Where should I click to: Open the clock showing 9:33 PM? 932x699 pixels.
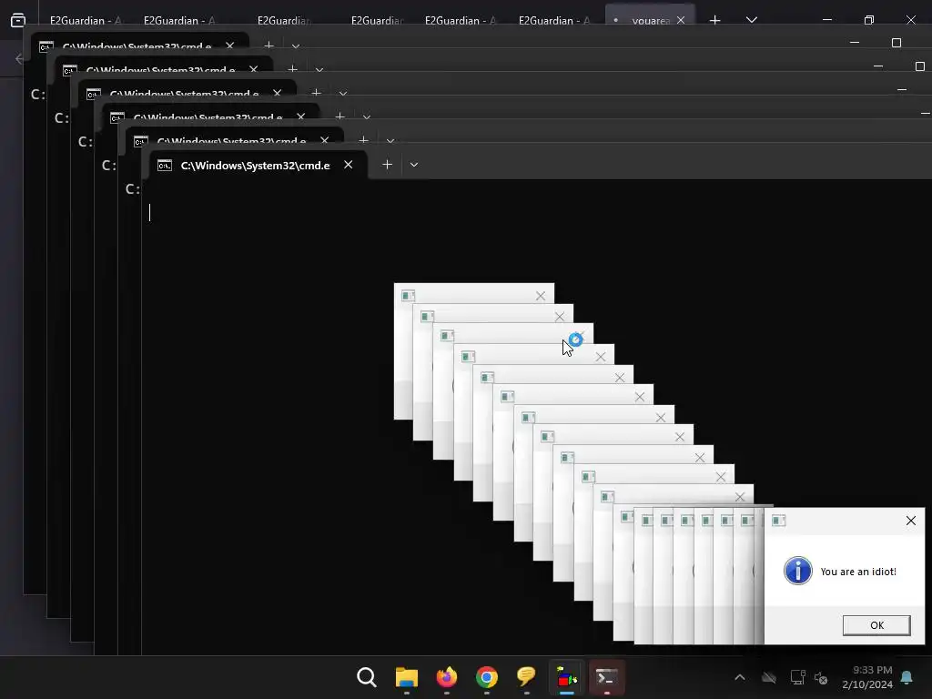867,677
